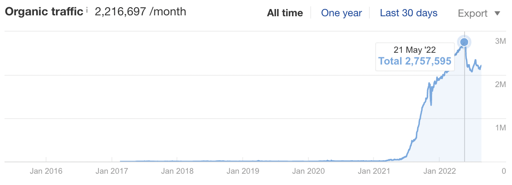This screenshot has height=185, width=512.
Task: Click the 3M y-axis label
Action: [501, 41]
